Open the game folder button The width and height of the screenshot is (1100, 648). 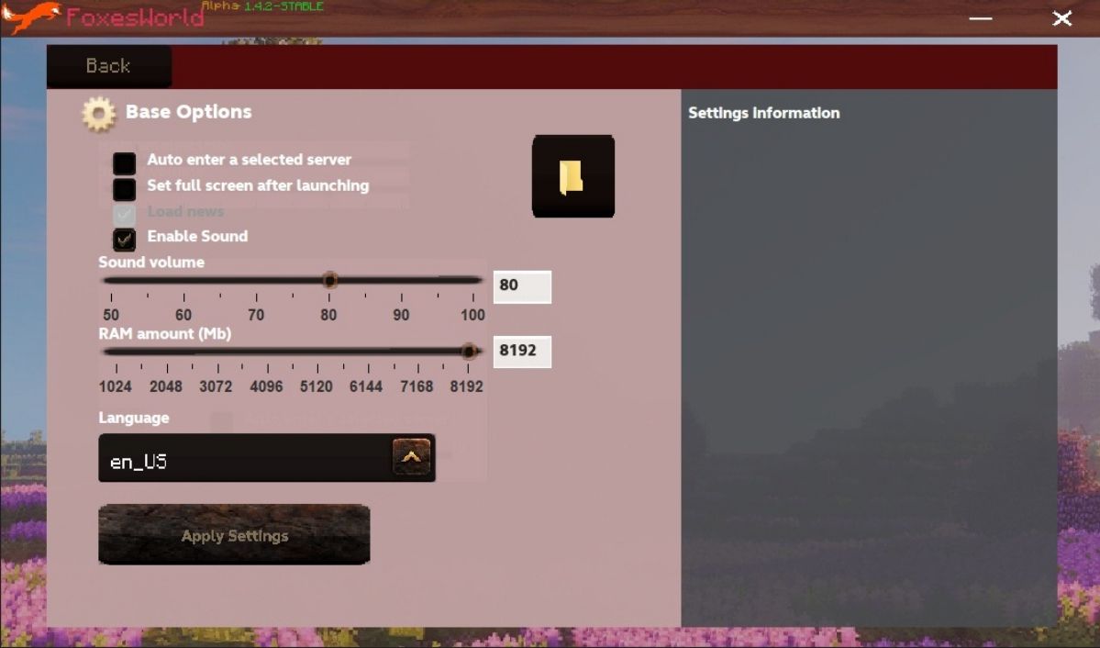(x=572, y=176)
